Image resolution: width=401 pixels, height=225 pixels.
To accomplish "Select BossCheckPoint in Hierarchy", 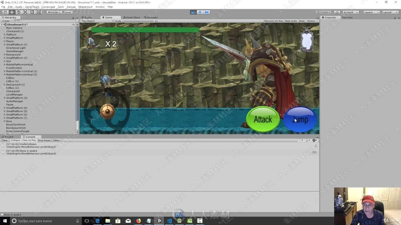I will point(16,125).
